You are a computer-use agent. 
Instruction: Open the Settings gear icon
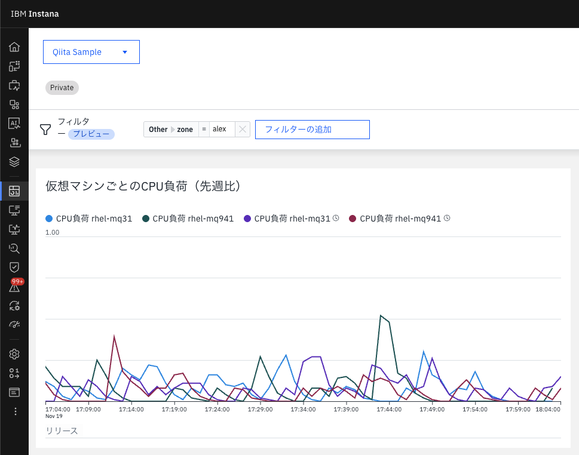pos(14,354)
